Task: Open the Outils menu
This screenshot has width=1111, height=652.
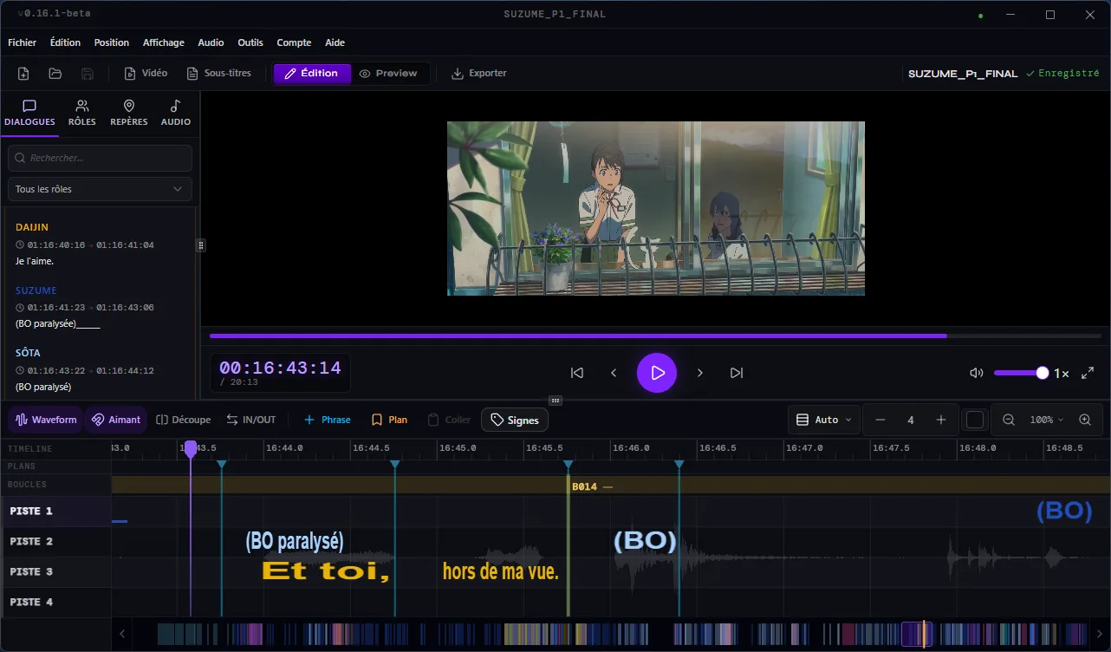Action: (250, 42)
